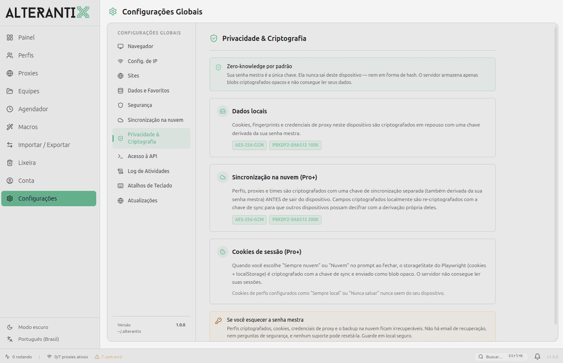Click the ALTERANTIX logo
The height and width of the screenshot is (363, 563).
pyautogui.click(x=47, y=12)
